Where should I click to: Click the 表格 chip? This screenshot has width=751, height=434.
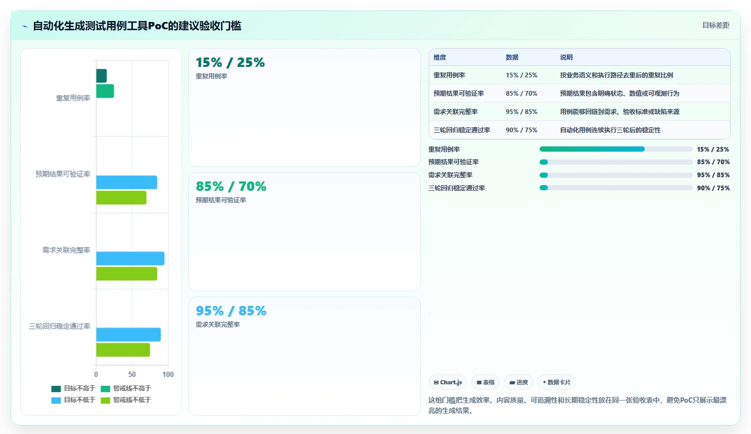click(486, 382)
